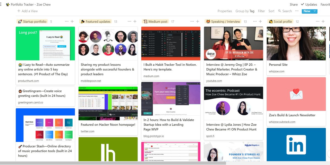Click Add a View
The width and height of the screenshot is (330, 165).
(x=28, y=11)
